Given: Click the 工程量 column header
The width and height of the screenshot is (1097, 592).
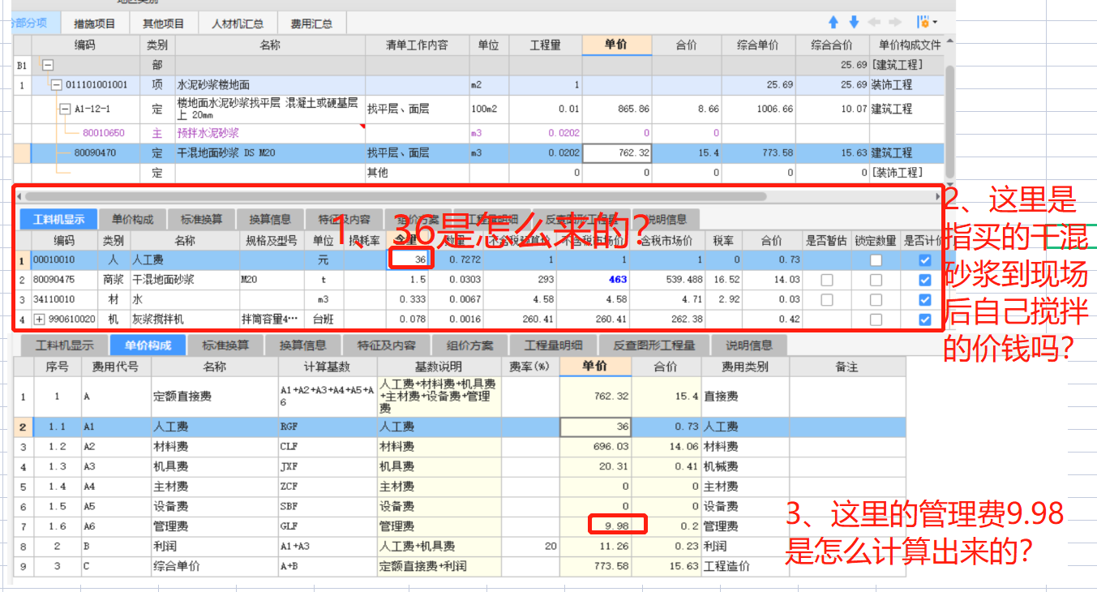Looking at the screenshot, I should (546, 45).
